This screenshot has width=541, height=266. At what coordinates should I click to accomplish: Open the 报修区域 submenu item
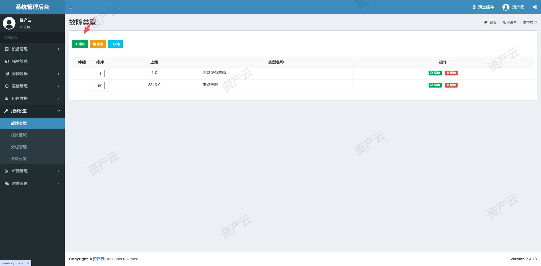coord(32,135)
